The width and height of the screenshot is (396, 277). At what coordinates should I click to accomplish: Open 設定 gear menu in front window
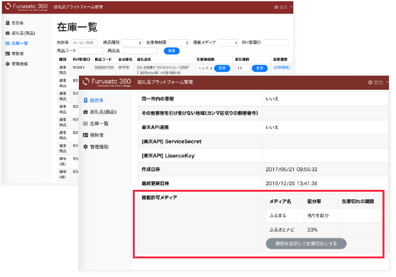[377, 82]
